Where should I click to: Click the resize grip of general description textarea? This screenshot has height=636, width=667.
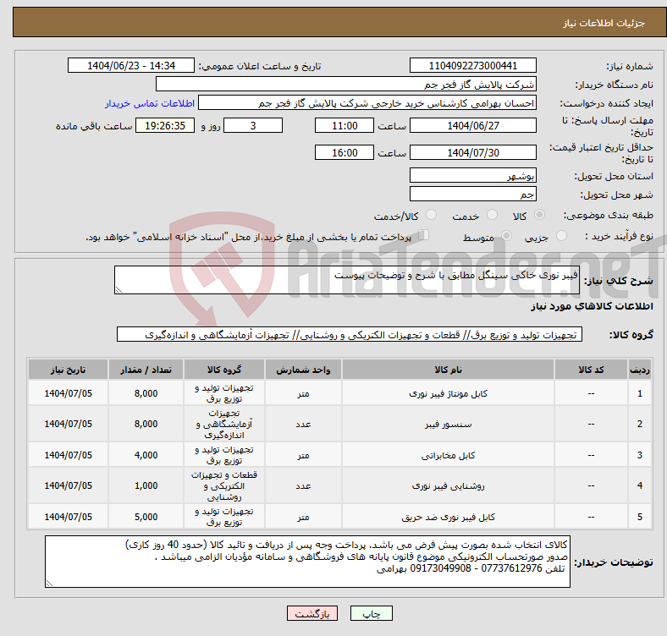tap(119, 290)
